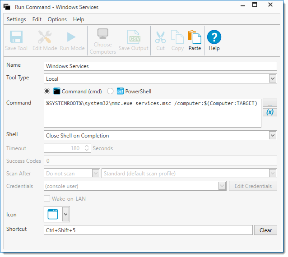Click the Edit Credentials button
Screen dimensions: 288x257
253,186
